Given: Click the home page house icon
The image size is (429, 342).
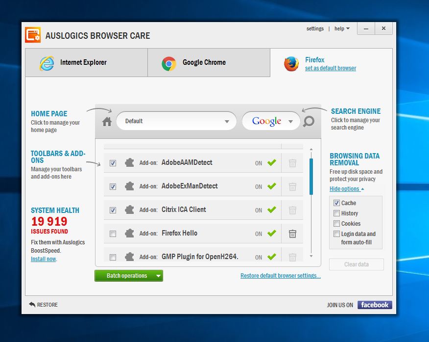Looking at the screenshot, I should [107, 121].
